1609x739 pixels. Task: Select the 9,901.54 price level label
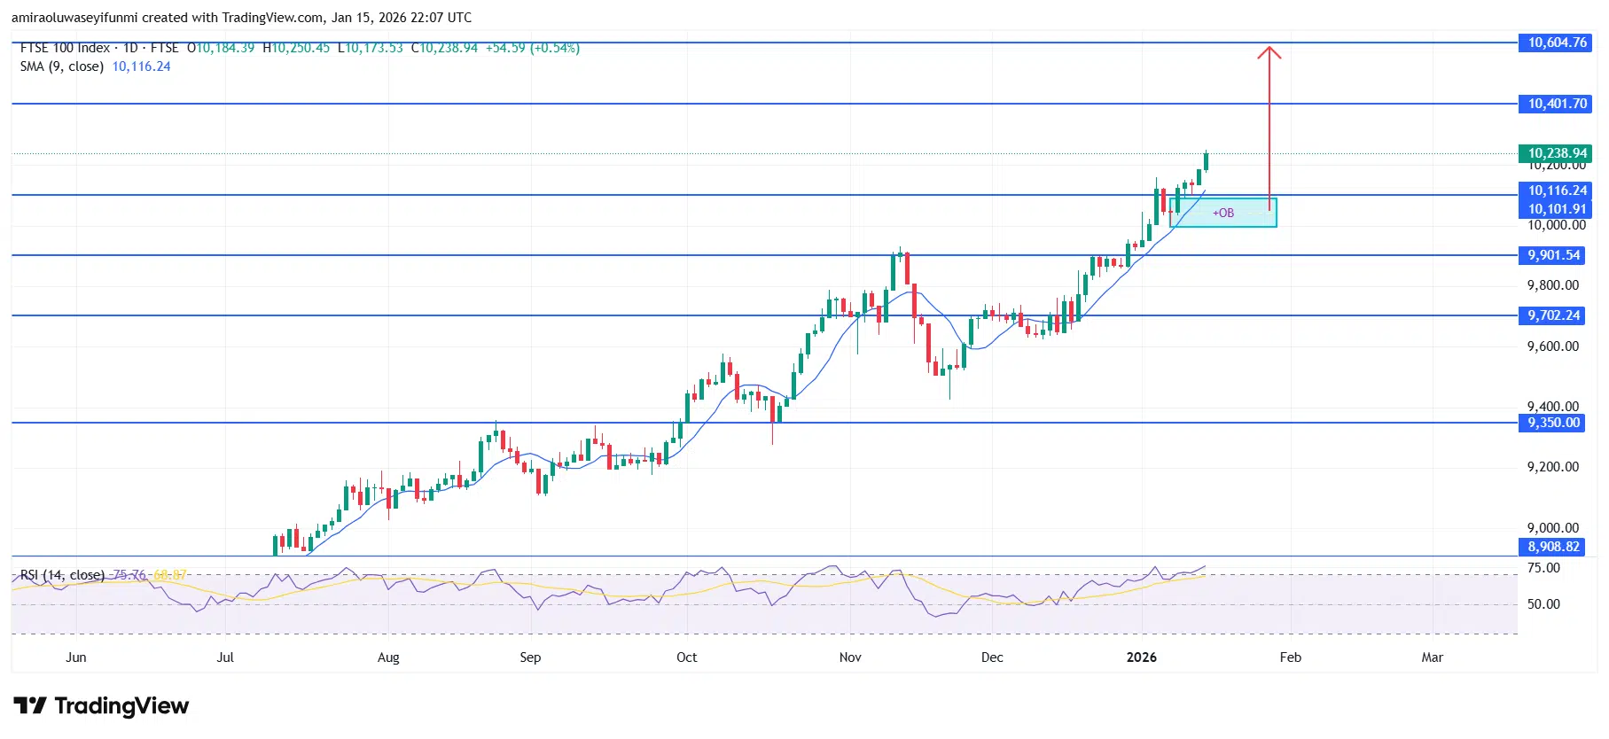1553,255
